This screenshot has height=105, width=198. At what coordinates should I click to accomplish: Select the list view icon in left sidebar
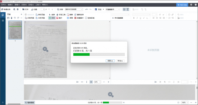(x=3, y=21)
